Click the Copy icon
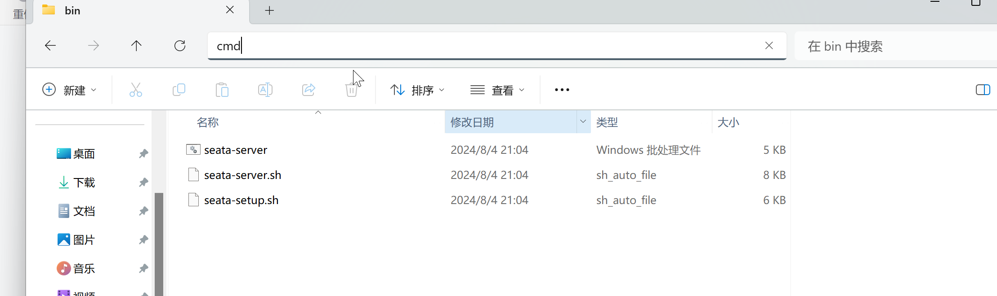 [x=179, y=90]
